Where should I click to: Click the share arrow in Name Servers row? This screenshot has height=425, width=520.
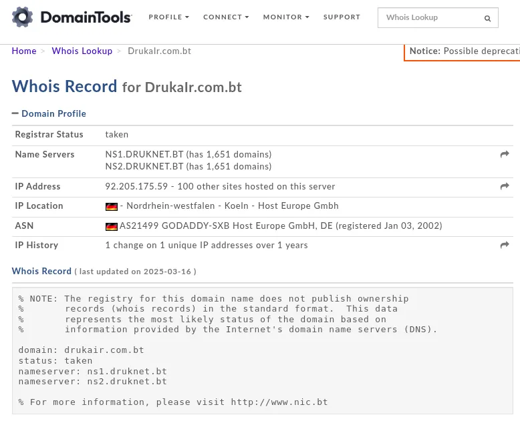coord(505,154)
